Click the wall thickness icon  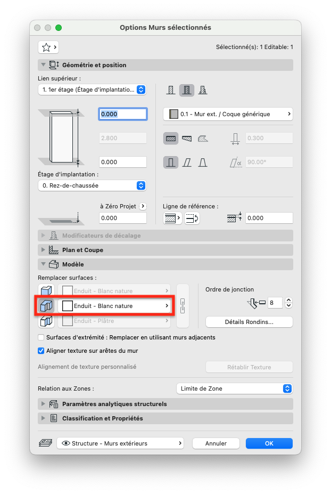point(235,139)
